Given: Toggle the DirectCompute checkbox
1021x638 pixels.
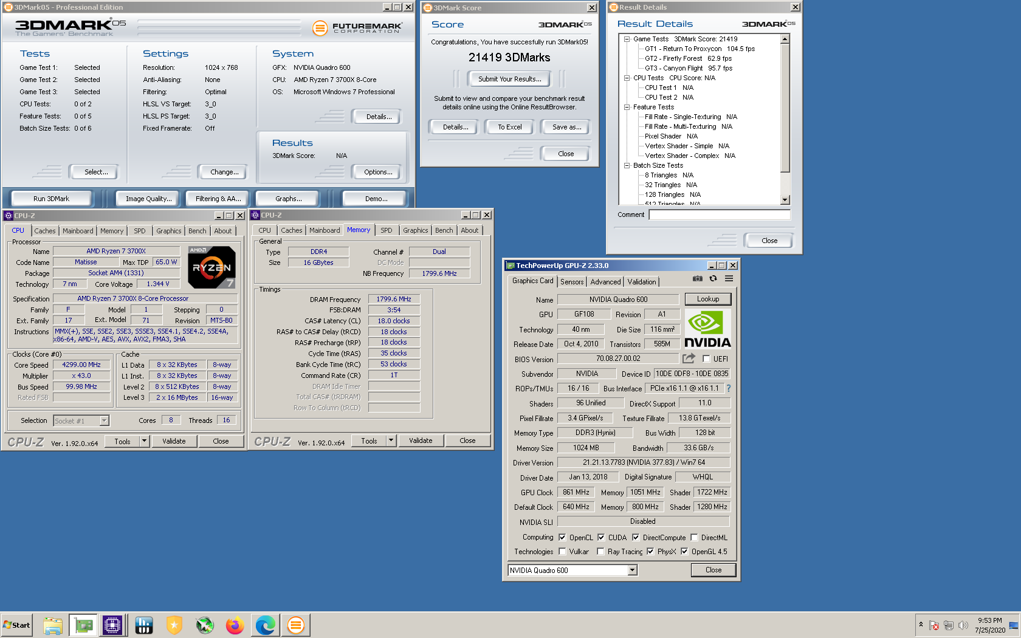Looking at the screenshot, I should pyautogui.click(x=636, y=537).
